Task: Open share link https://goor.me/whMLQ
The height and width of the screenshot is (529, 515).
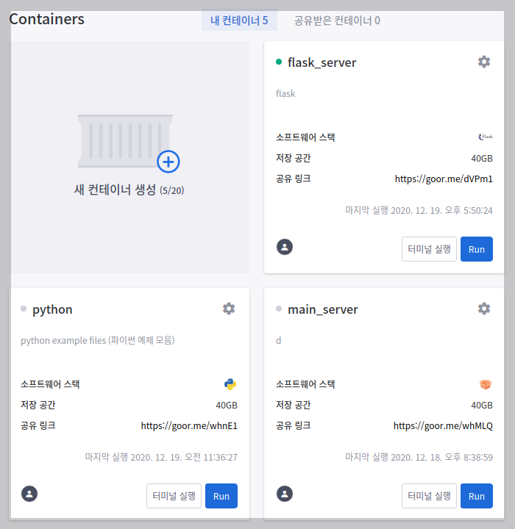Action: 443,425
